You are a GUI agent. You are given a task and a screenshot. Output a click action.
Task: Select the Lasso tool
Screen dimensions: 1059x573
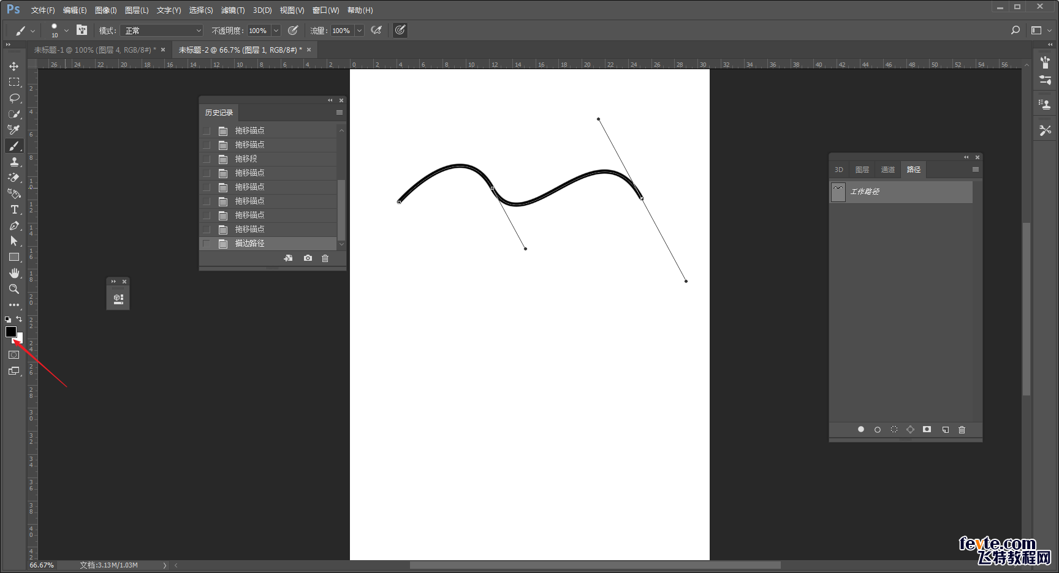(x=14, y=98)
